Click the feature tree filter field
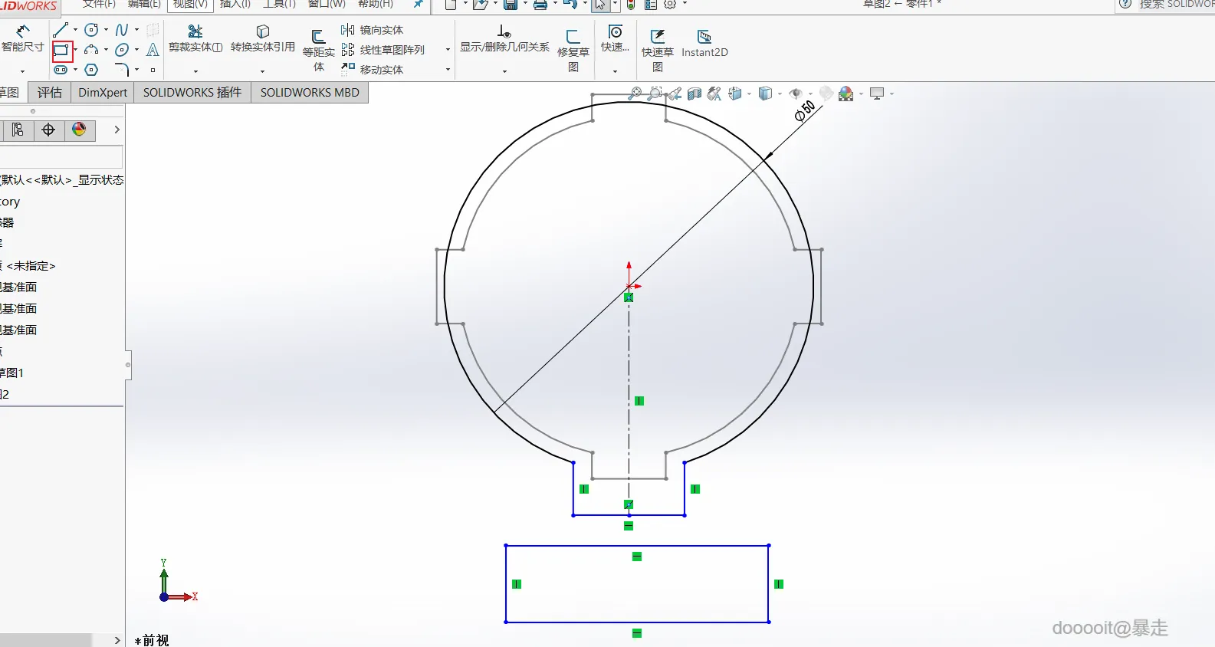The height and width of the screenshot is (647, 1215). [61, 157]
